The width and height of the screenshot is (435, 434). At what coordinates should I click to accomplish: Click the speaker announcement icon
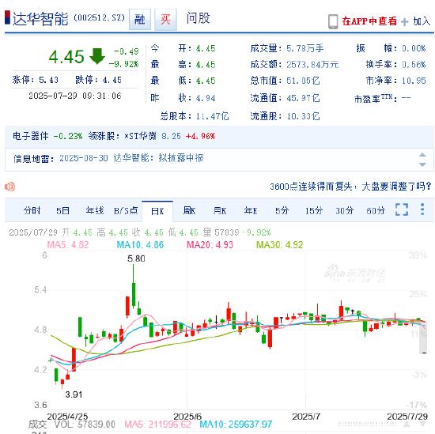pyautogui.click(x=9, y=187)
